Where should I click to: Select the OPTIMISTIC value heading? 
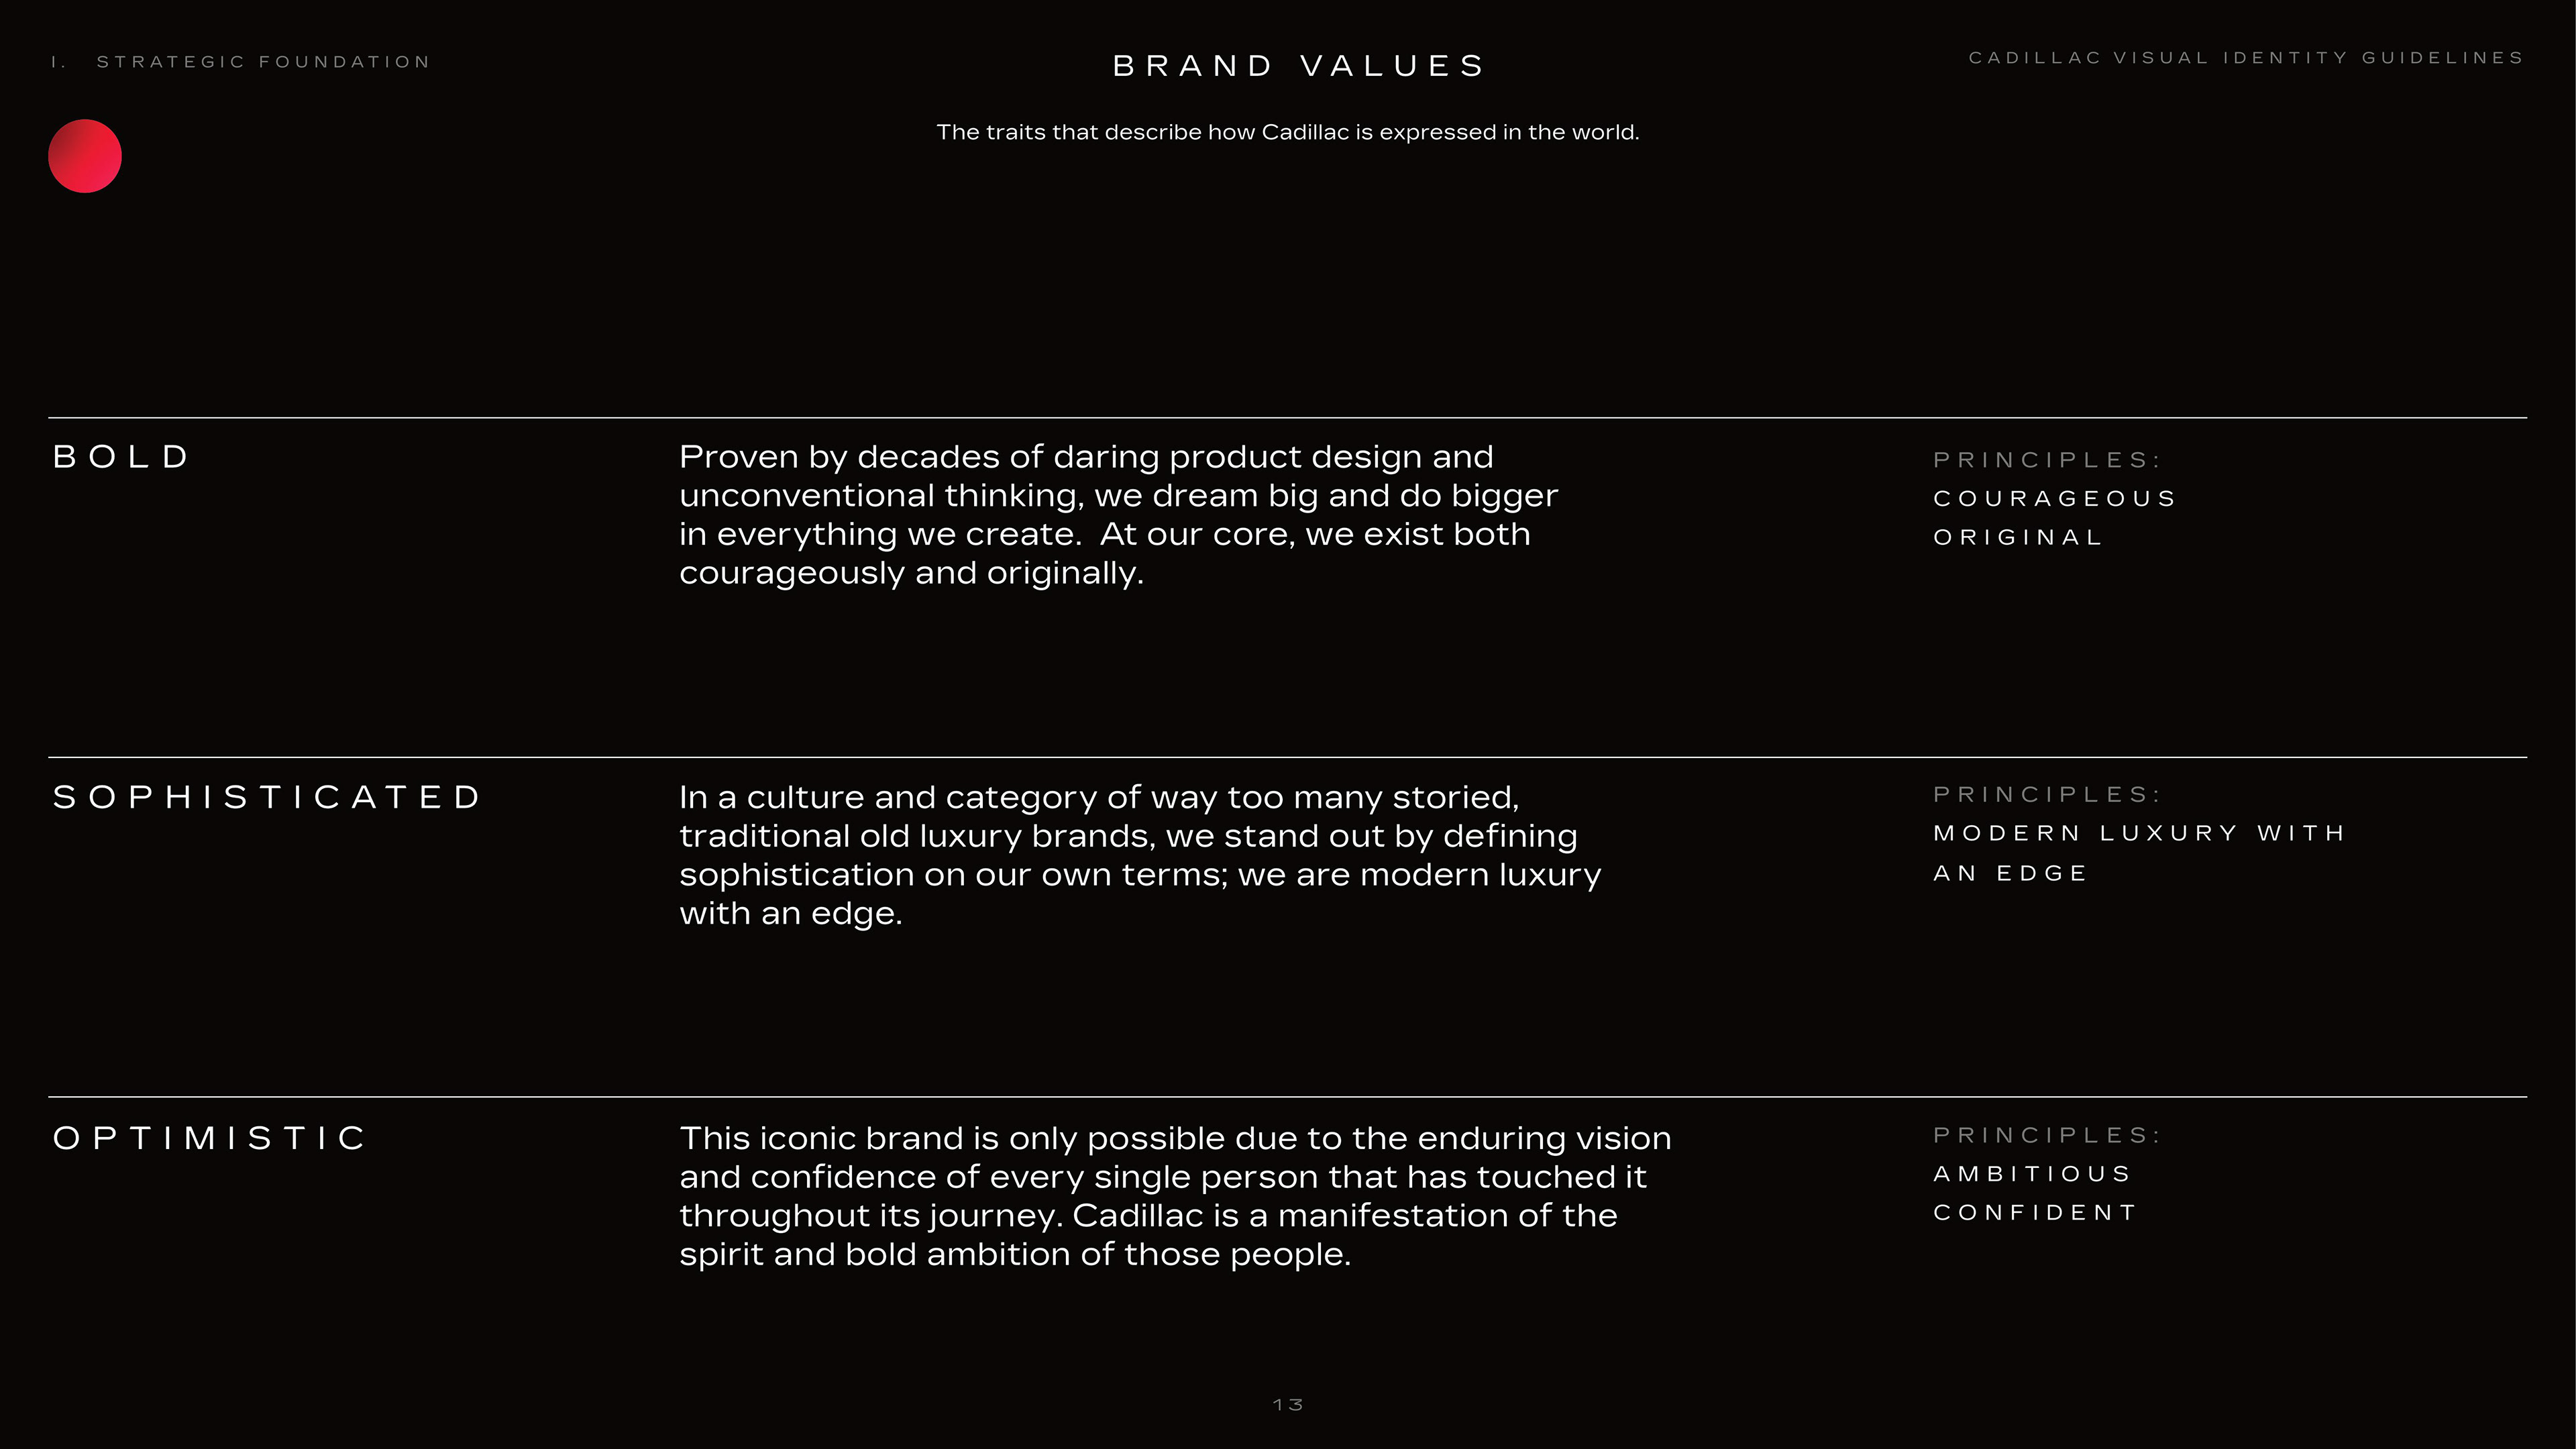(x=210, y=1138)
